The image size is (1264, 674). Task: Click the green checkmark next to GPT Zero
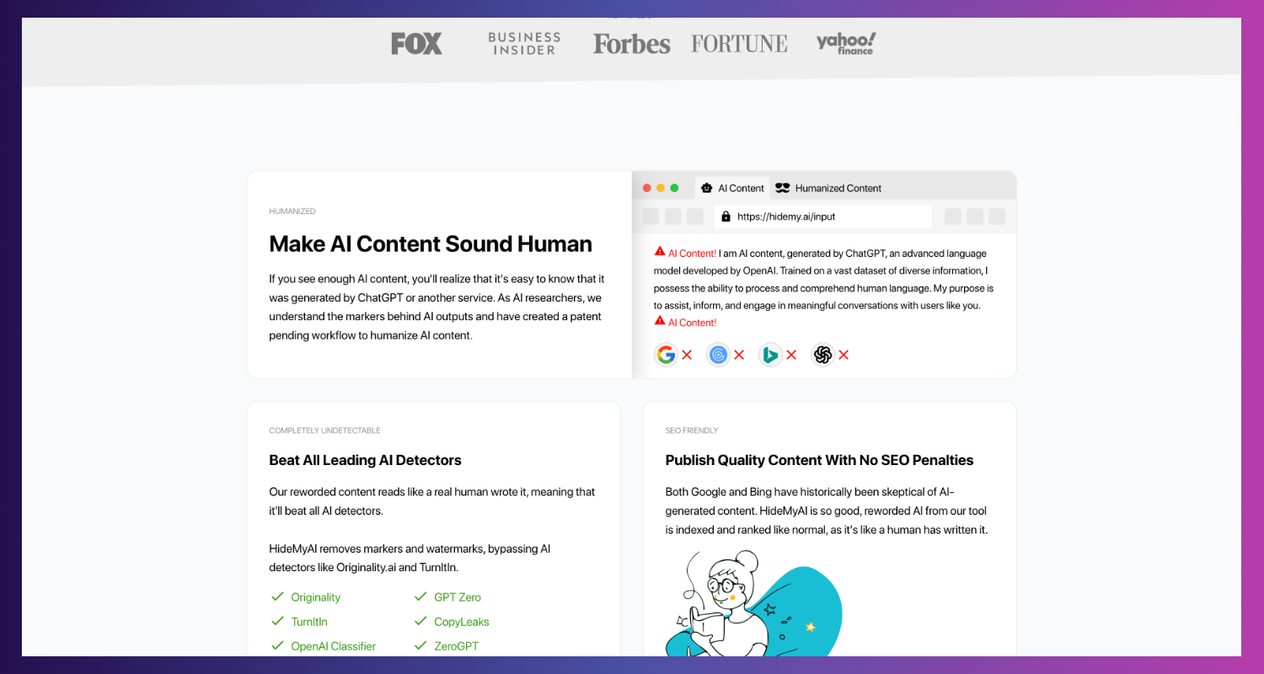coord(420,596)
